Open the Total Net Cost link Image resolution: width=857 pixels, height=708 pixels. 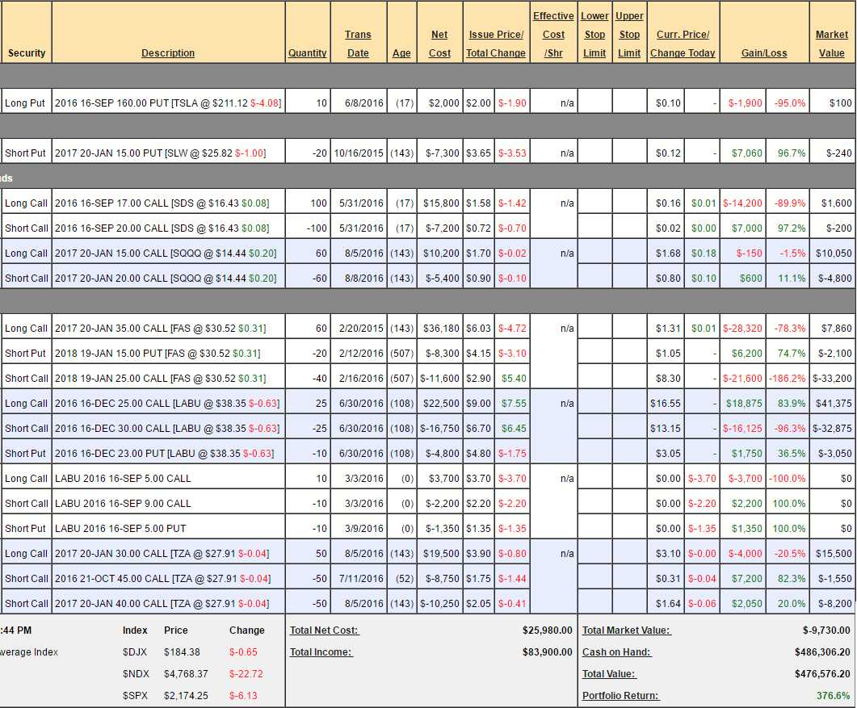tap(324, 630)
